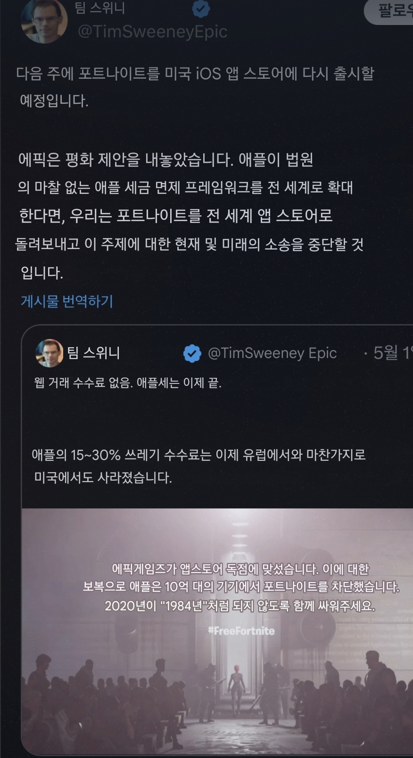Viewport: 413px width, 758px height.
Task: Select the first paragraph about iOS 앱 스토어
Action: 195,87
